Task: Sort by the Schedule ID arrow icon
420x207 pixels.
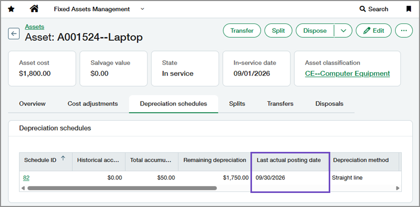Action: pos(63,158)
